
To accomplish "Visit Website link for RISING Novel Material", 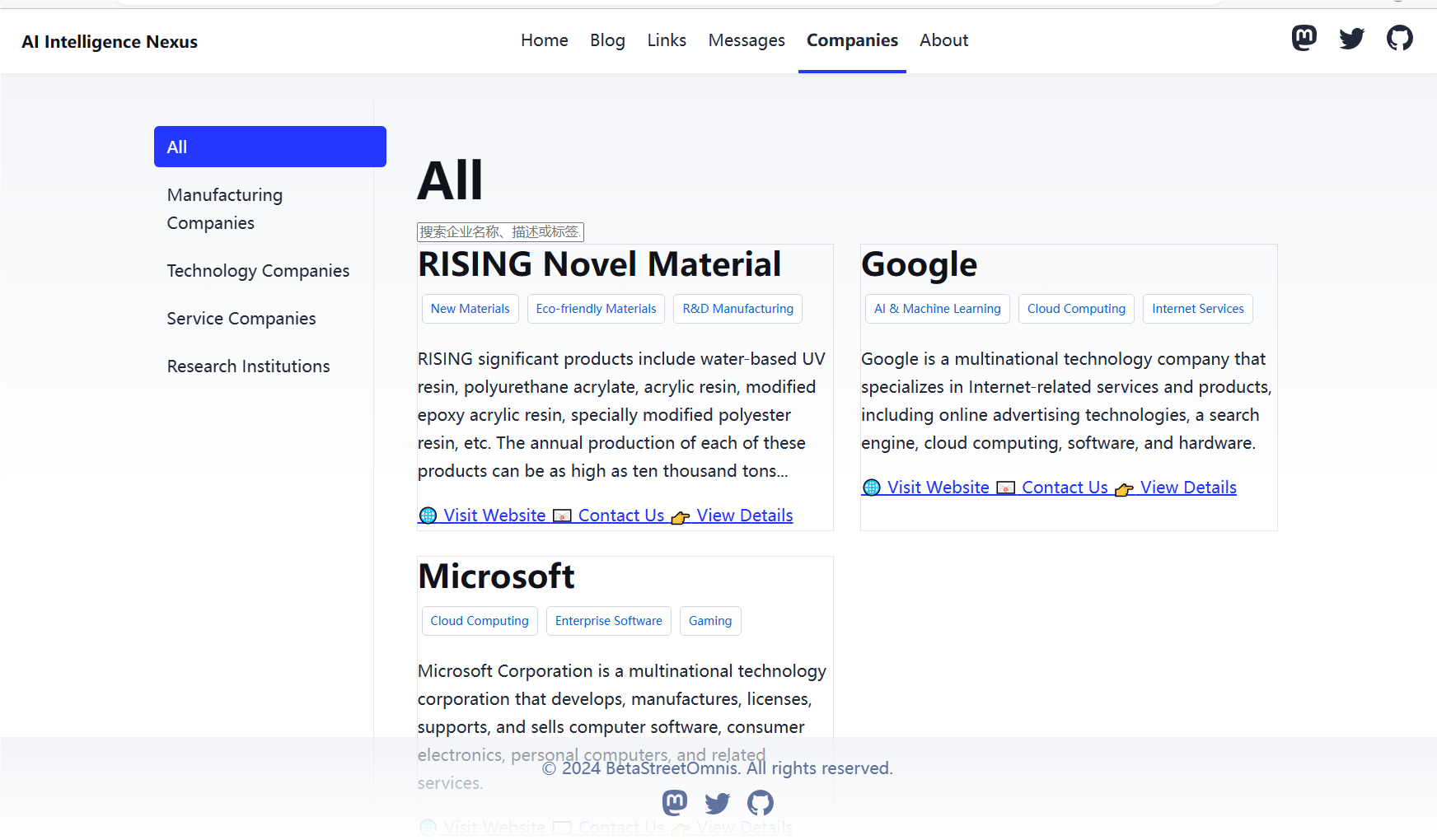I will click(x=494, y=516).
